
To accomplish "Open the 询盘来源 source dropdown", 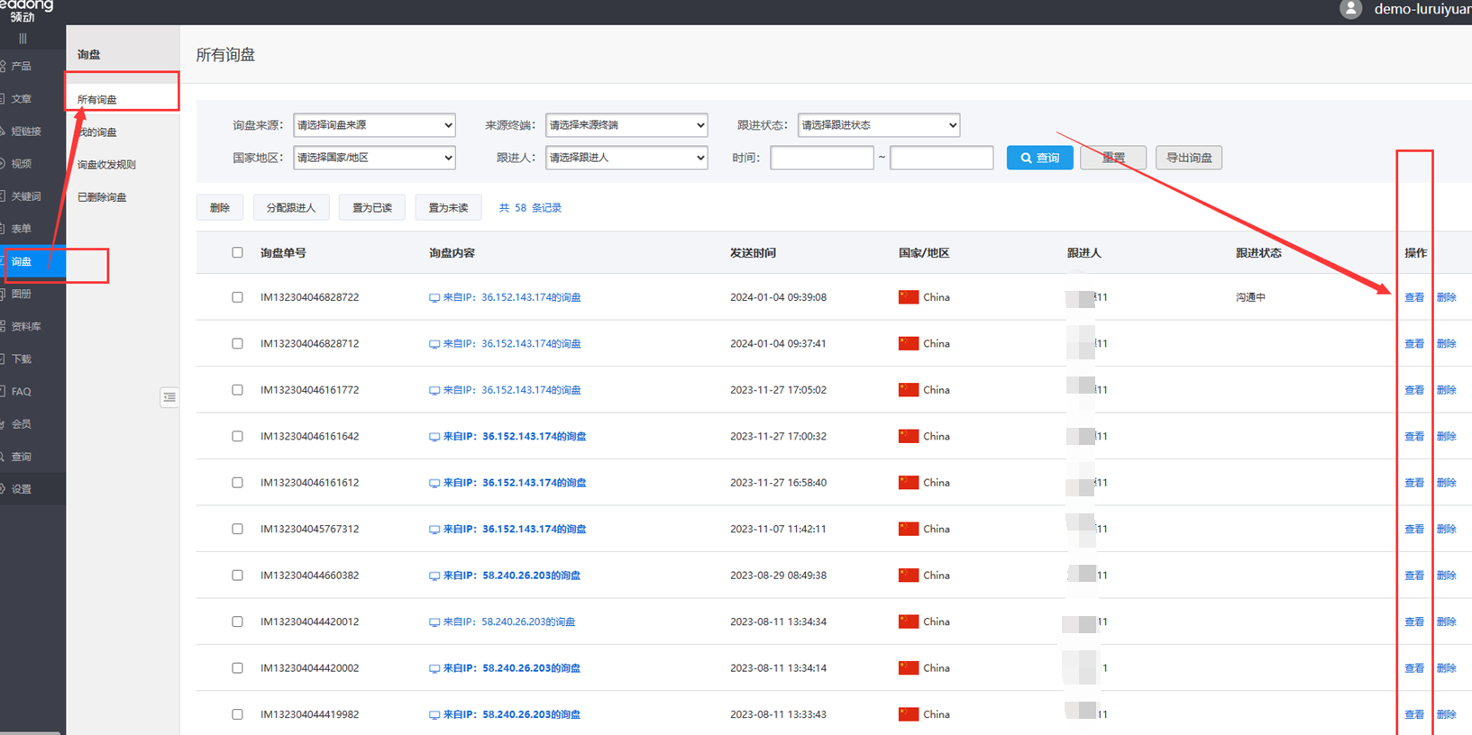I will click(374, 125).
